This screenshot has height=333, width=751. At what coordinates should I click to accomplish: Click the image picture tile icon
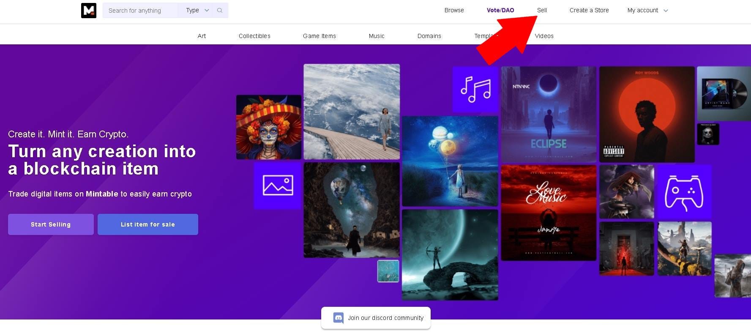278,186
